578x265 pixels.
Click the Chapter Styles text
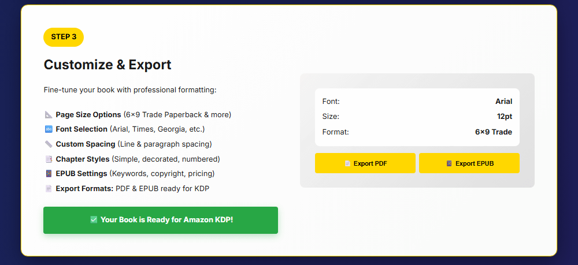point(82,159)
